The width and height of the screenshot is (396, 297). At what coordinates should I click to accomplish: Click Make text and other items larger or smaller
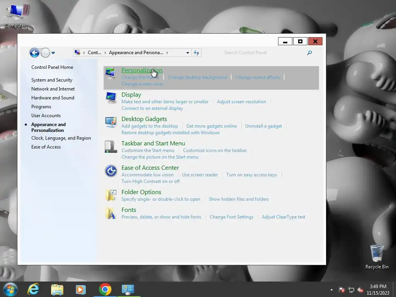(x=165, y=102)
